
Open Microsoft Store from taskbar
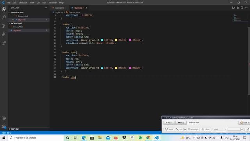(92, 137)
